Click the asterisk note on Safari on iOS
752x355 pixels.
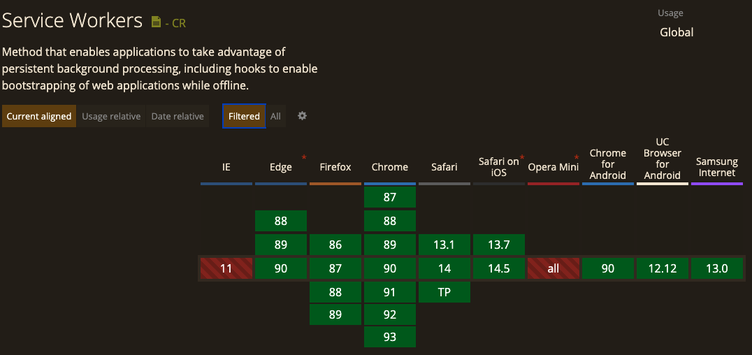522,158
